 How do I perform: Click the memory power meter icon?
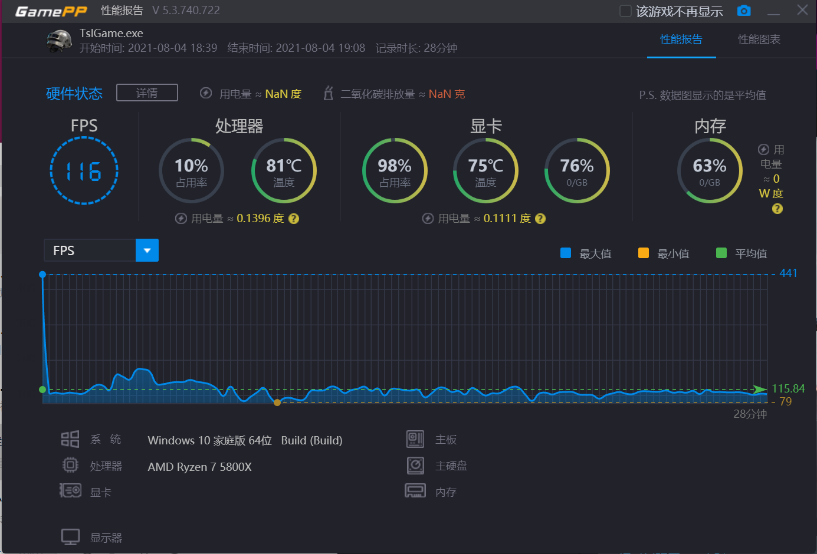pyautogui.click(x=763, y=150)
